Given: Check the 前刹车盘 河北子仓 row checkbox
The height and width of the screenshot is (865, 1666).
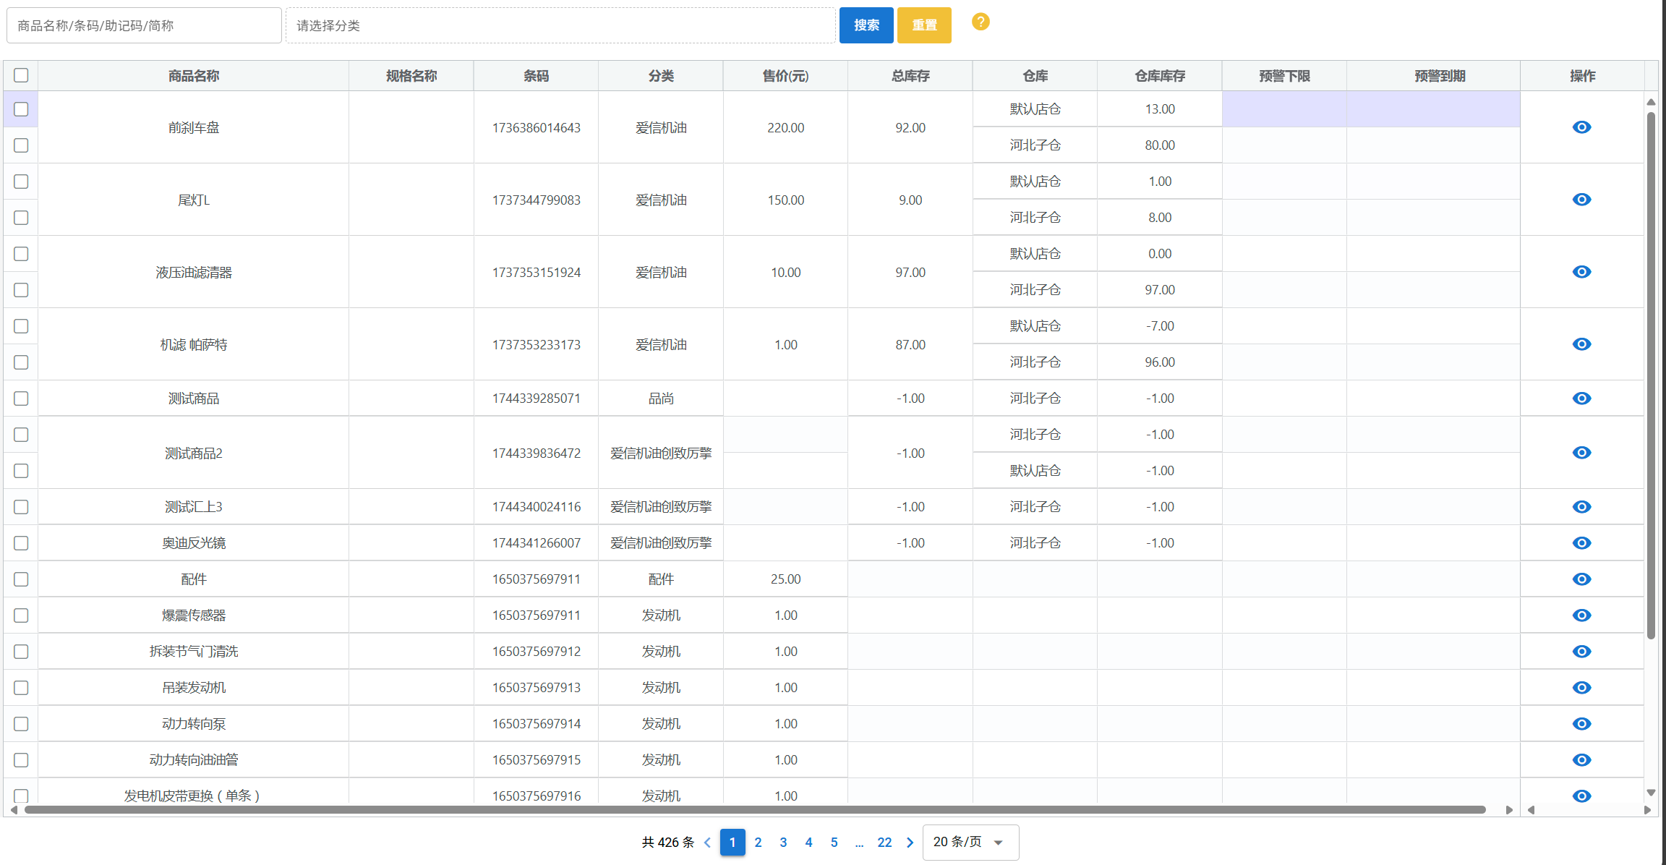Looking at the screenshot, I should (x=21, y=145).
